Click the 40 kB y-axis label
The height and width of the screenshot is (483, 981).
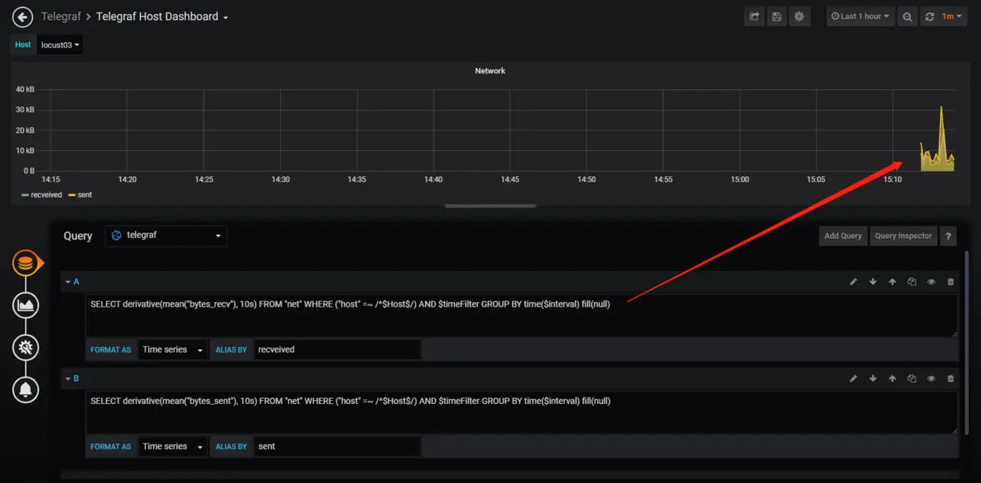[x=25, y=89]
